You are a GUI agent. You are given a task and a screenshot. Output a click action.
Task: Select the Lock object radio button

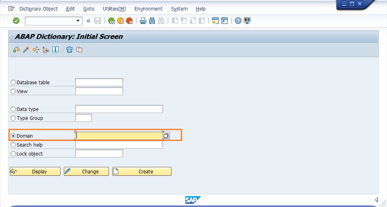tap(13, 154)
